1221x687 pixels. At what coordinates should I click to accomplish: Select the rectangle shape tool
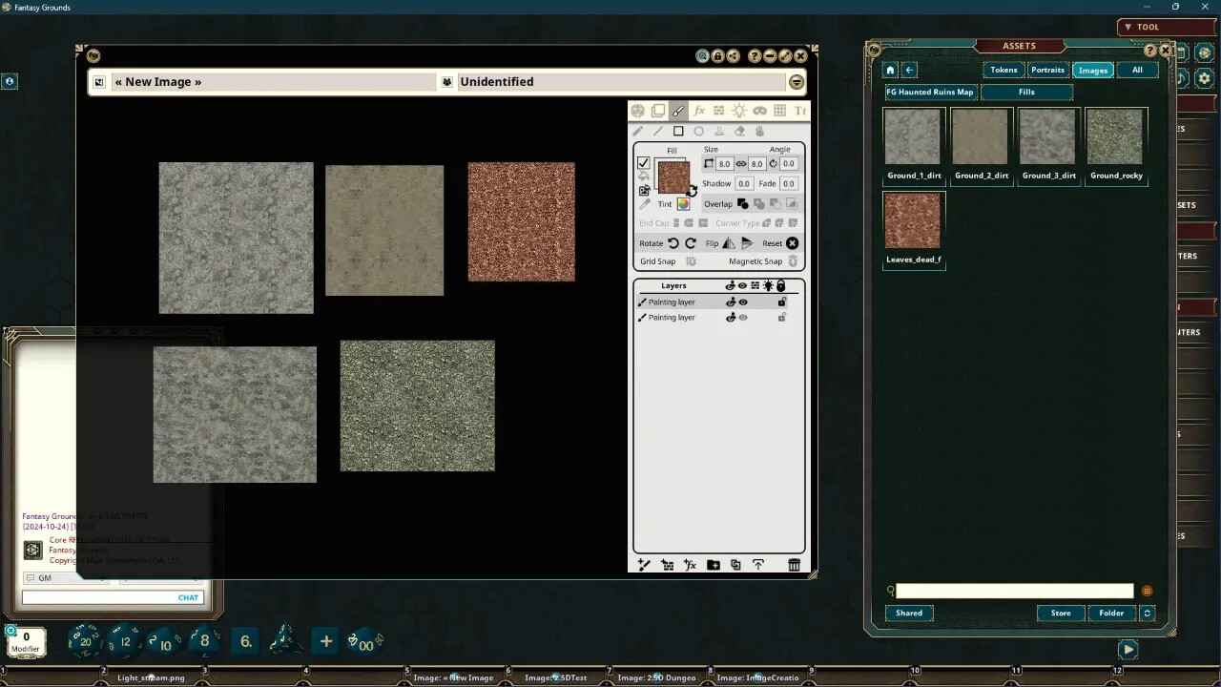tap(678, 130)
